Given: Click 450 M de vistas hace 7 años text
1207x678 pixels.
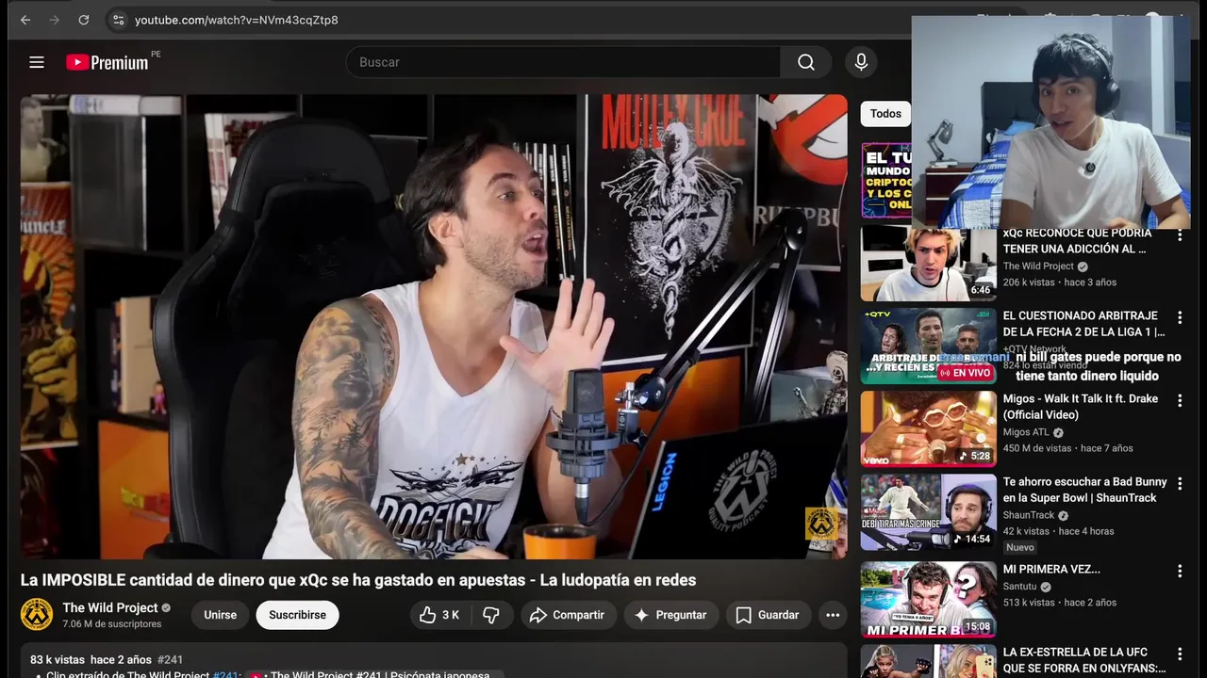Looking at the screenshot, I should pos(1068,448).
